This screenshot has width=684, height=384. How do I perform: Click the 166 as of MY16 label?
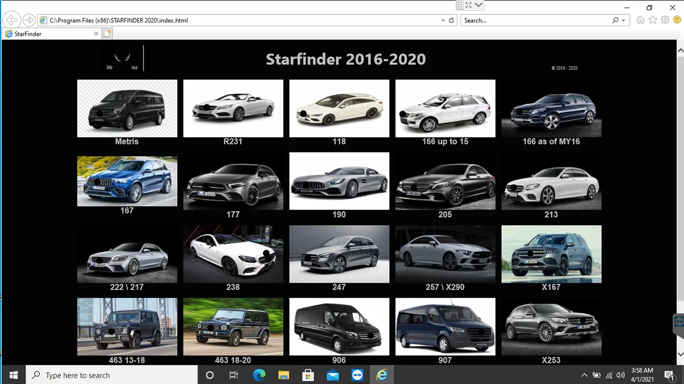(x=551, y=142)
